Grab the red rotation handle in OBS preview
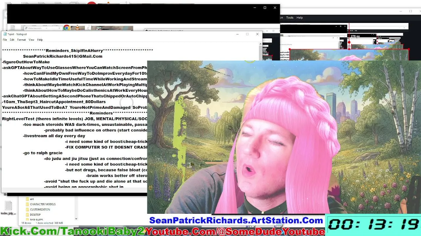 click(349, 43)
